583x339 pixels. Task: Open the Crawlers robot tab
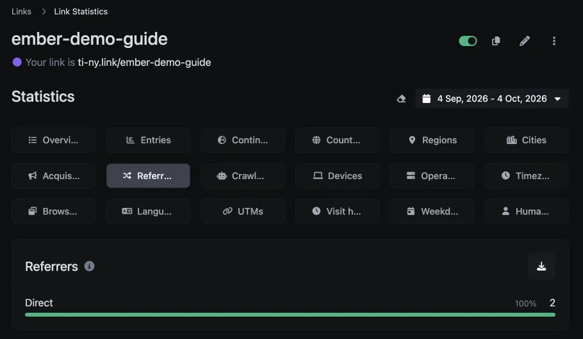pos(243,176)
